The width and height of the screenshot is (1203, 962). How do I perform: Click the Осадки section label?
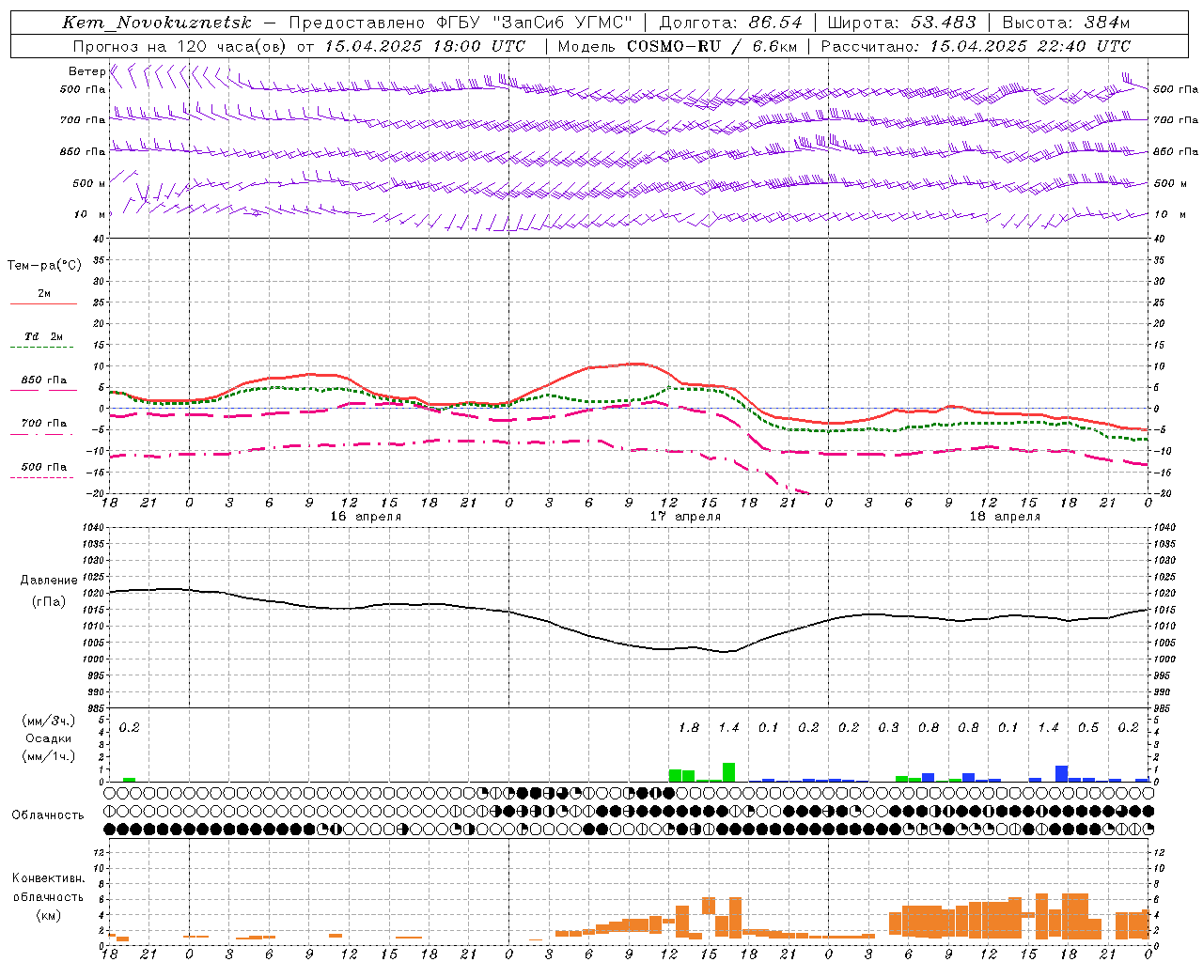pyautogui.click(x=47, y=738)
